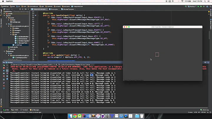Open the Project Structure icon in top toolbar
The width and height of the screenshot is (212, 119).
click(207, 6)
